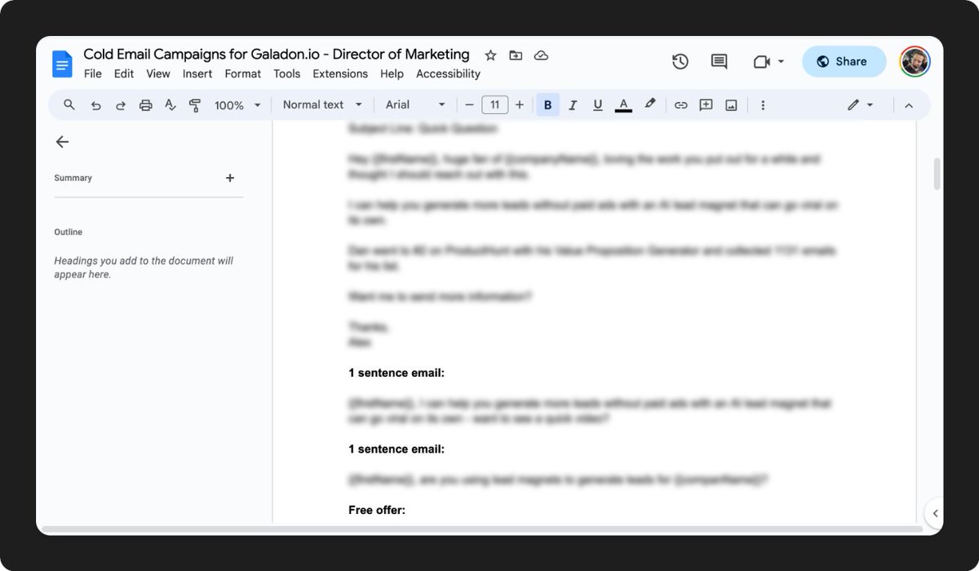This screenshot has width=979, height=571.
Task: Add a comment with the comment icon
Action: click(x=706, y=104)
